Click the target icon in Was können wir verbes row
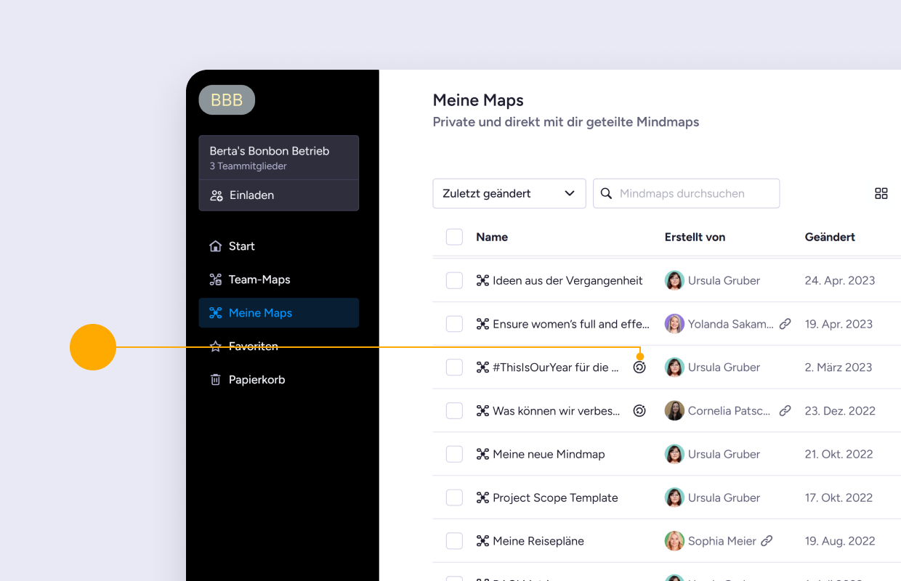 [639, 411]
